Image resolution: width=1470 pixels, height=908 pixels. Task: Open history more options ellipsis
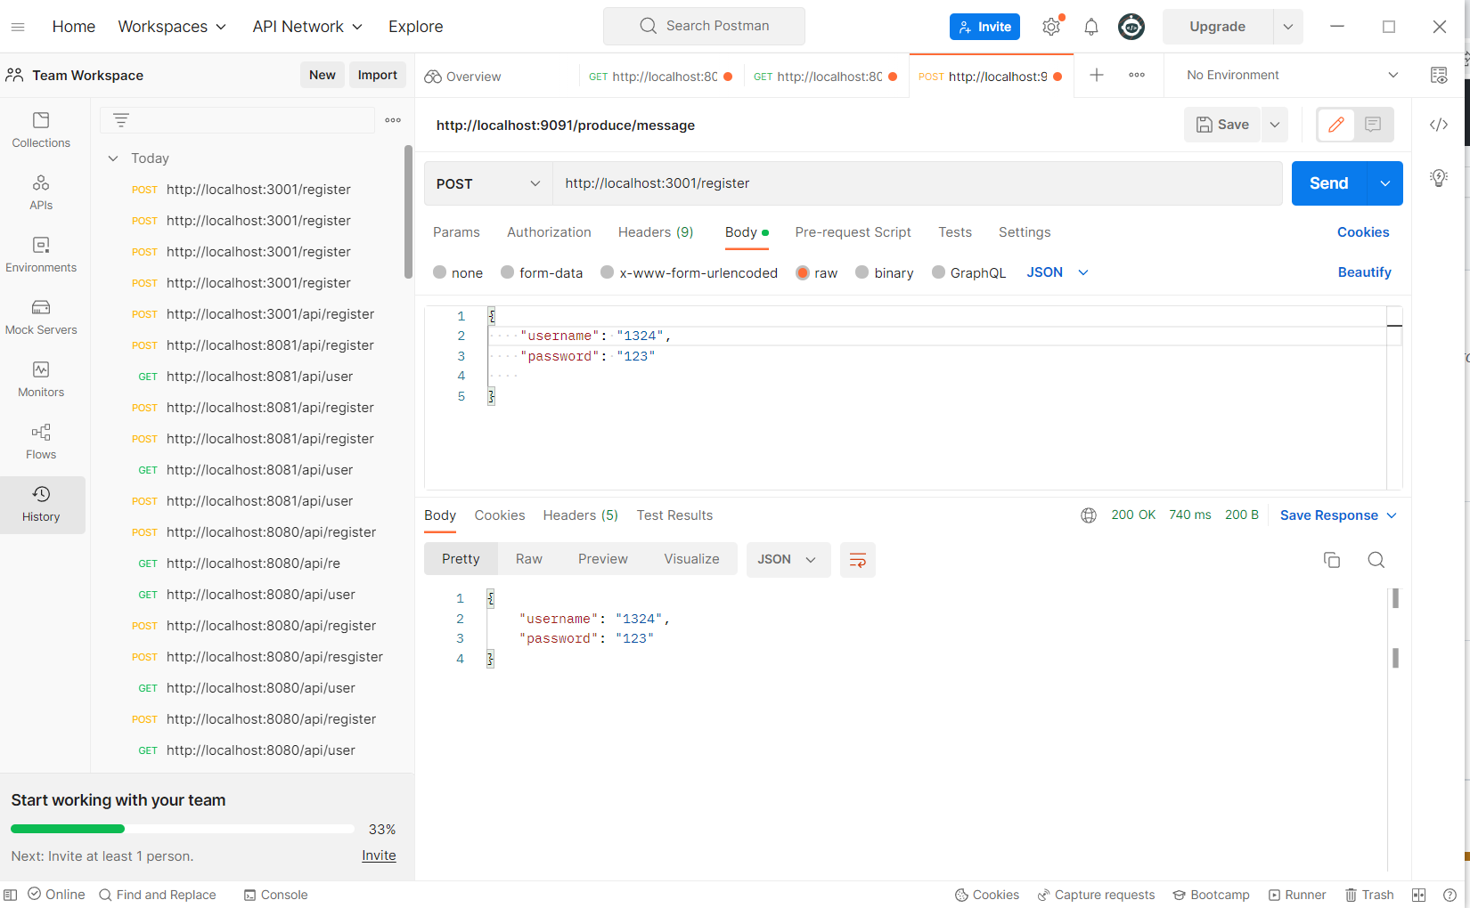(x=393, y=120)
